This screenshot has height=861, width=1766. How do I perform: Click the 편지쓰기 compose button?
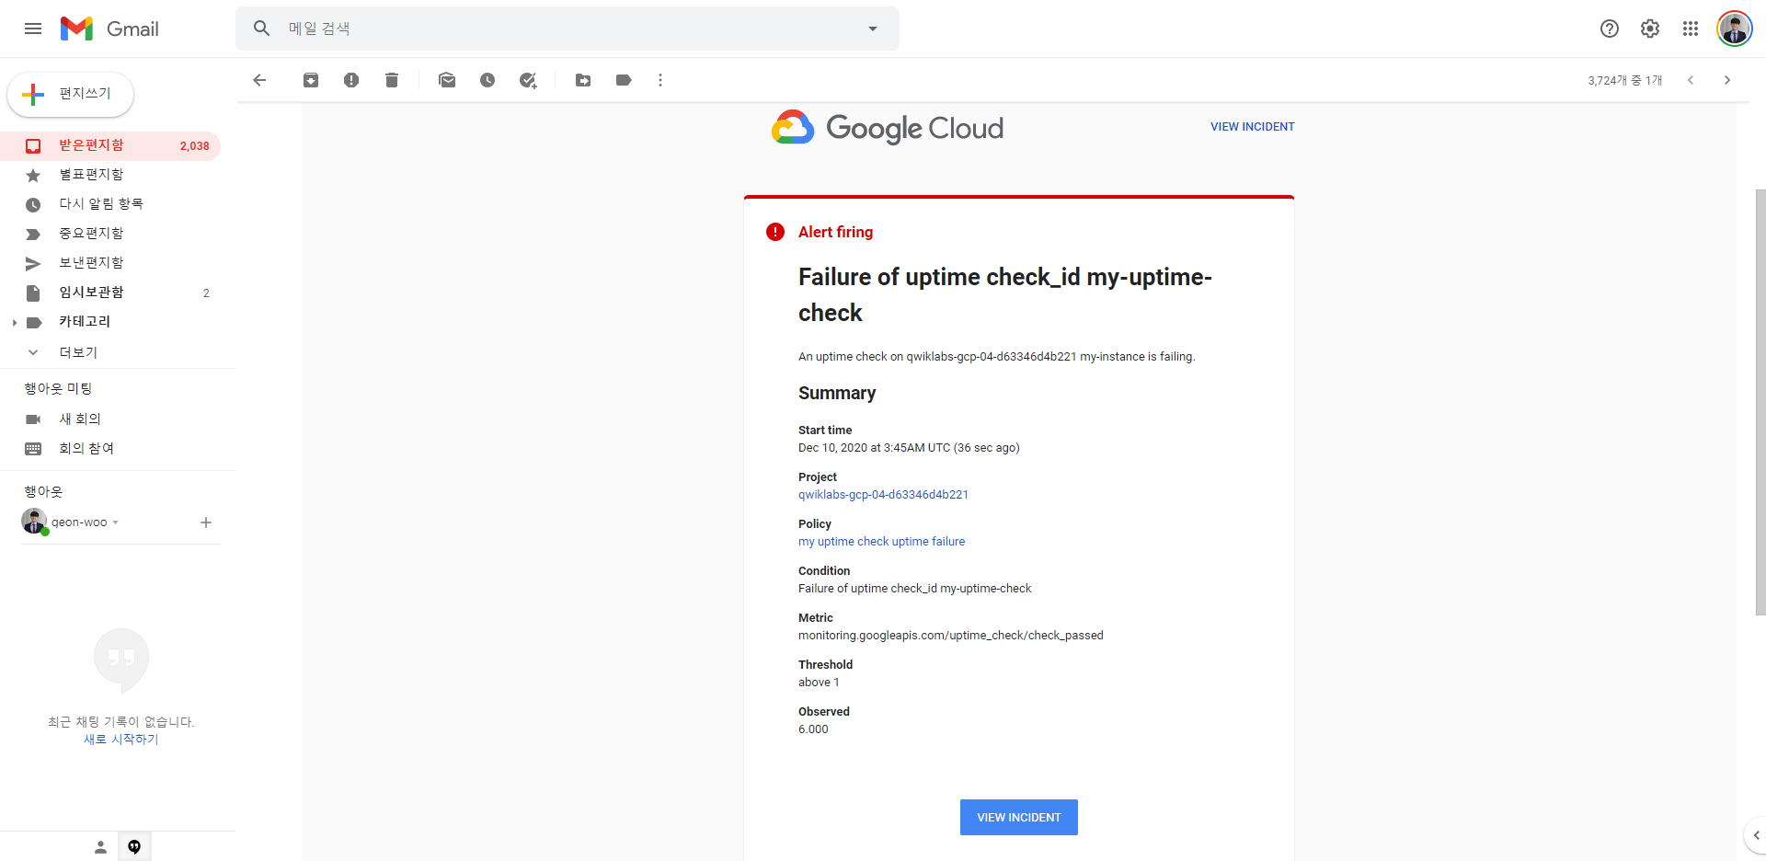pos(71,94)
